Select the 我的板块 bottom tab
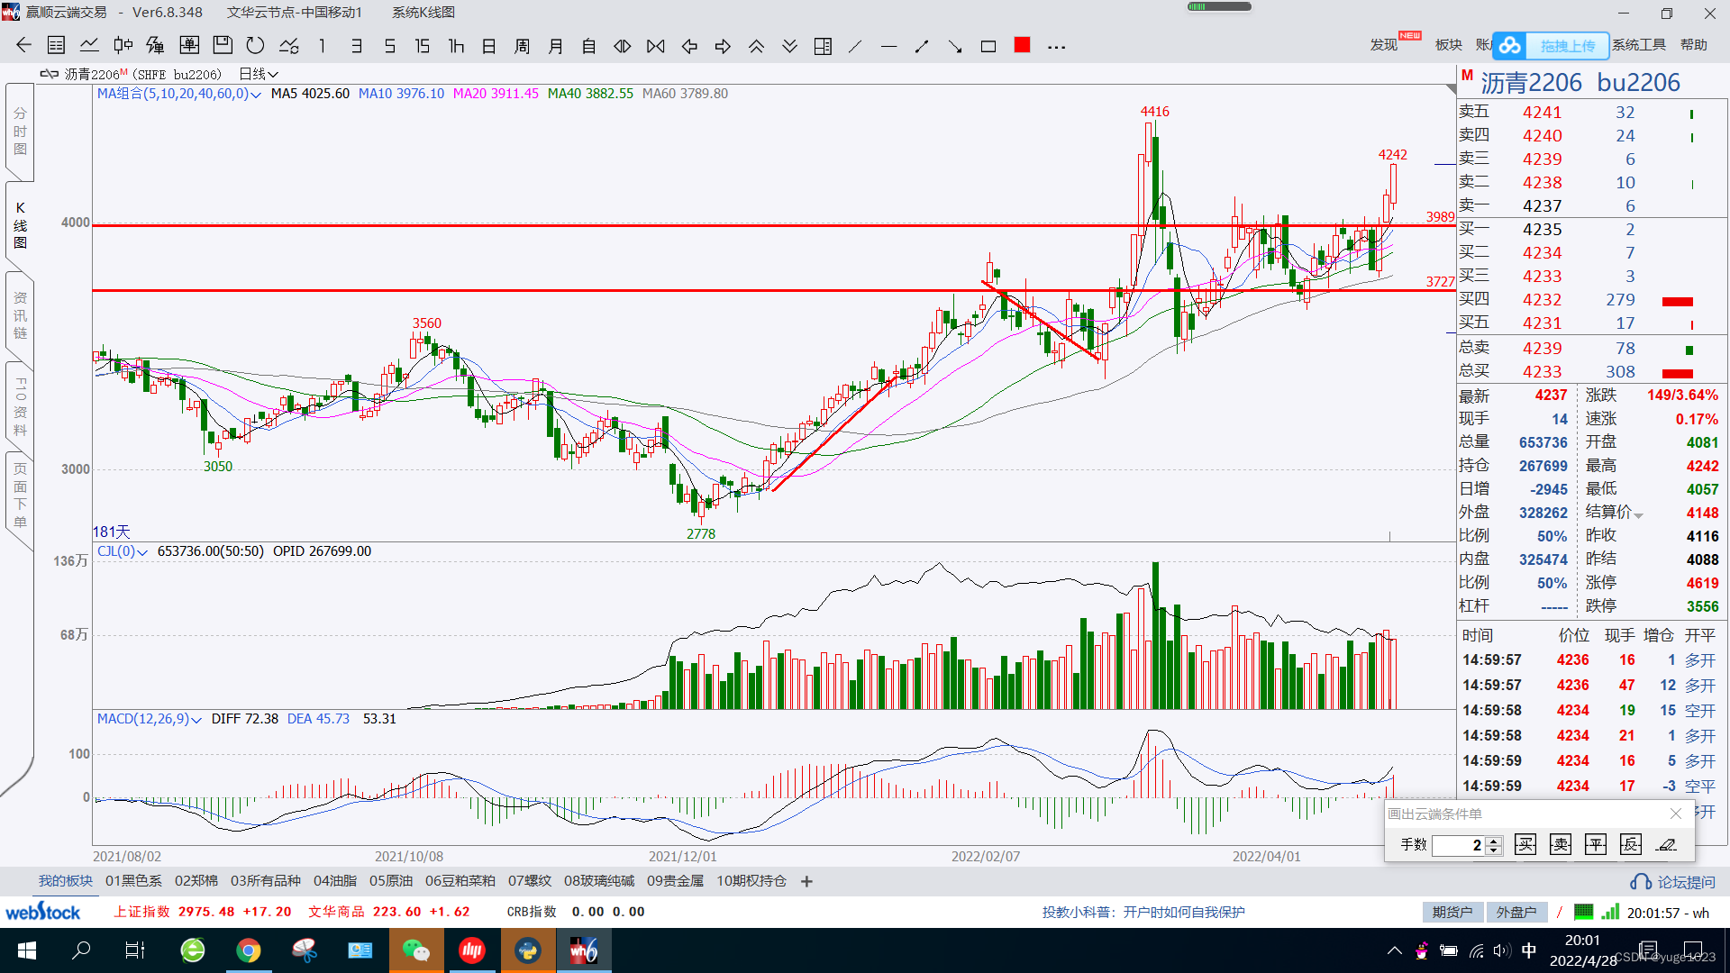This screenshot has width=1730, height=973. 65,881
